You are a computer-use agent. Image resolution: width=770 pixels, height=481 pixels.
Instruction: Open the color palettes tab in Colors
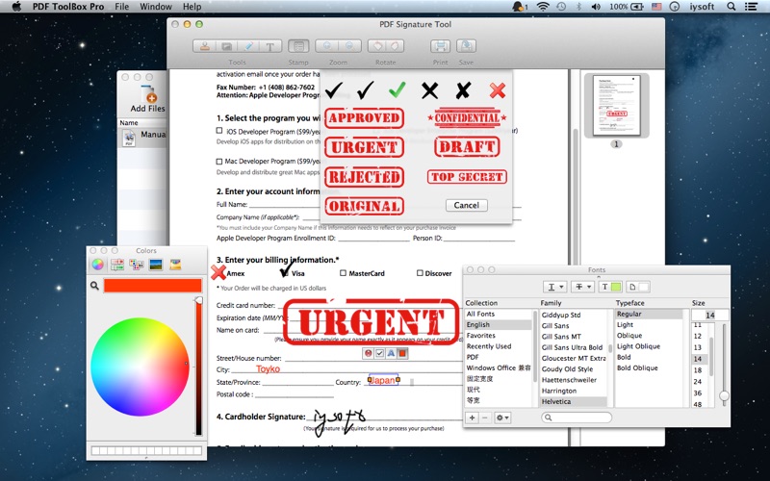point(136,266)
